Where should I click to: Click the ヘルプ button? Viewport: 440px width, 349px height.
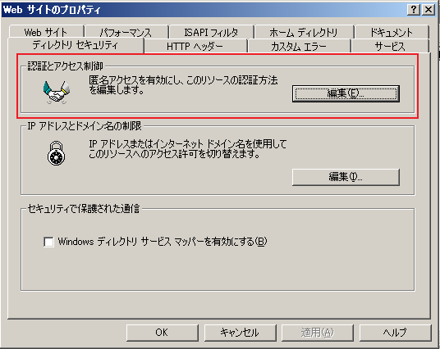(x=395, y=333)
